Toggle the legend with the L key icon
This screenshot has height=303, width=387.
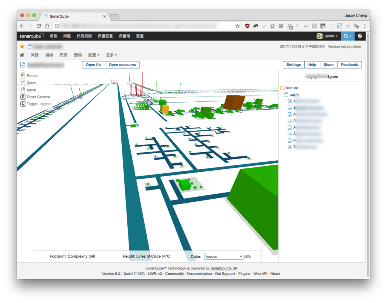click(23, 104)
